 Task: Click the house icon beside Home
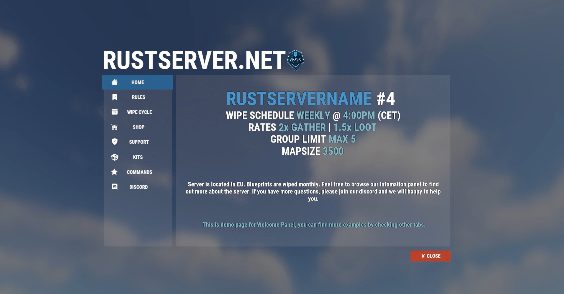(114, 82)
